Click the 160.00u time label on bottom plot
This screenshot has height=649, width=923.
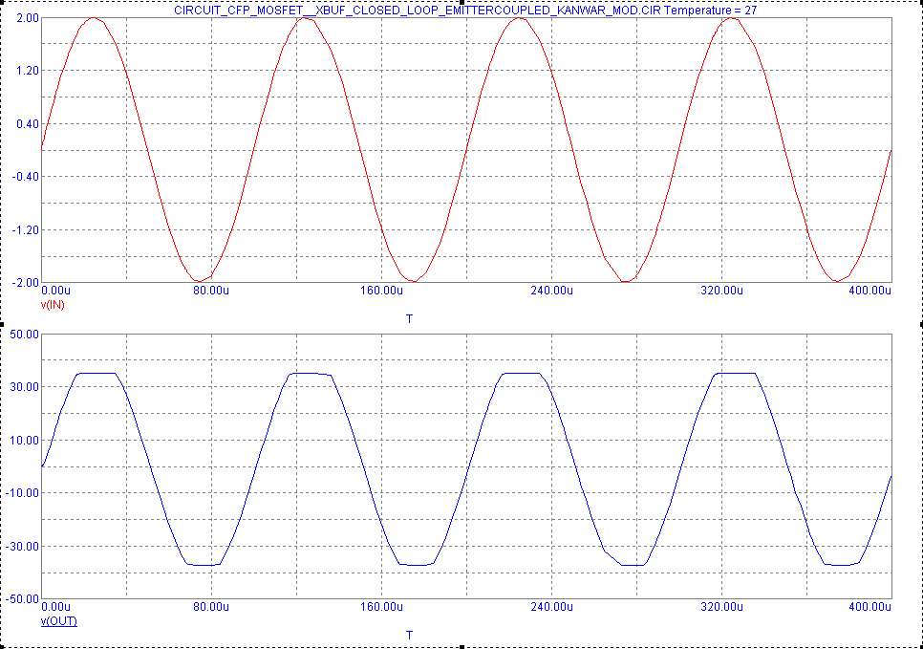[x=381, y=607]
